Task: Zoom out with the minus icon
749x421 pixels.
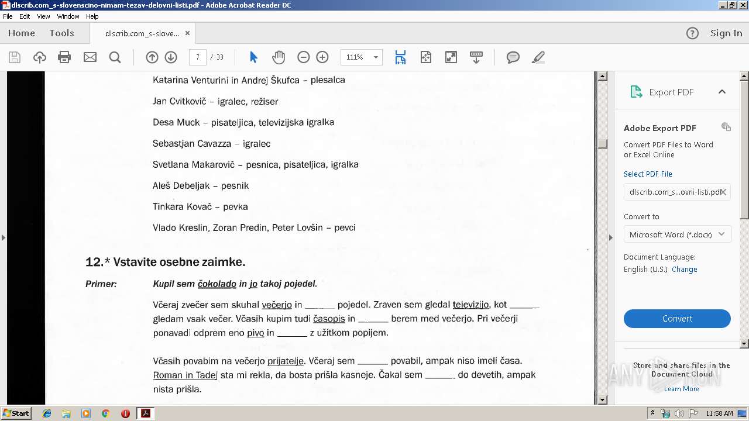Action: pyautogui.click(x=303, y=57)
